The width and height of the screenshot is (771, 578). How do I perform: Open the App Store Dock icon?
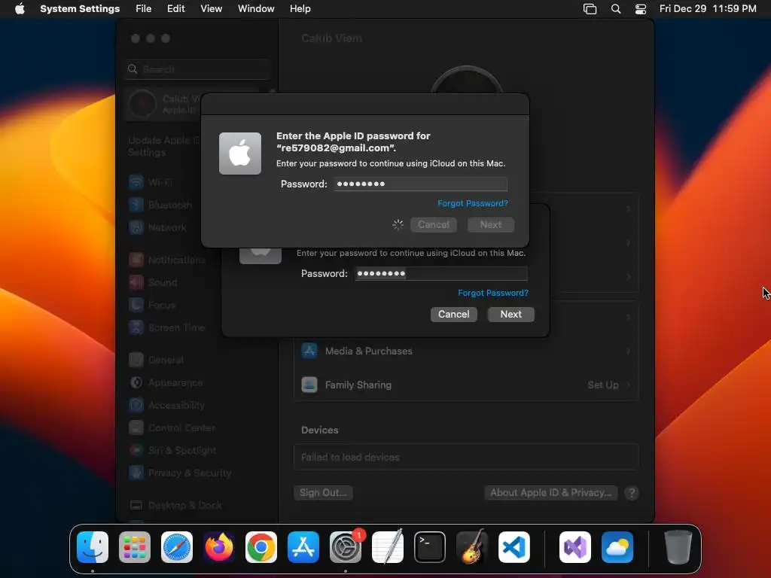click(x=303, y=547)
